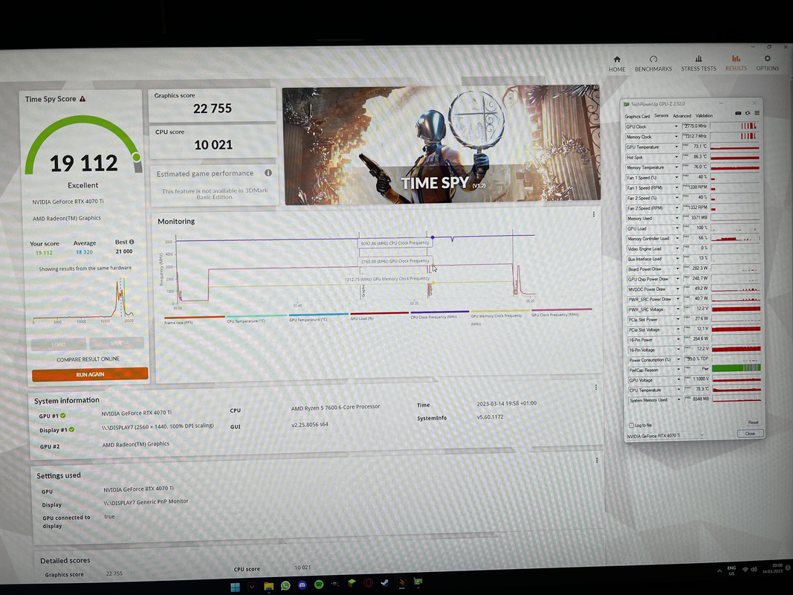Click the Time Spy Score warning icon
Image resolution: width=793 pixels, height=595 pixels.
point(82,99)
